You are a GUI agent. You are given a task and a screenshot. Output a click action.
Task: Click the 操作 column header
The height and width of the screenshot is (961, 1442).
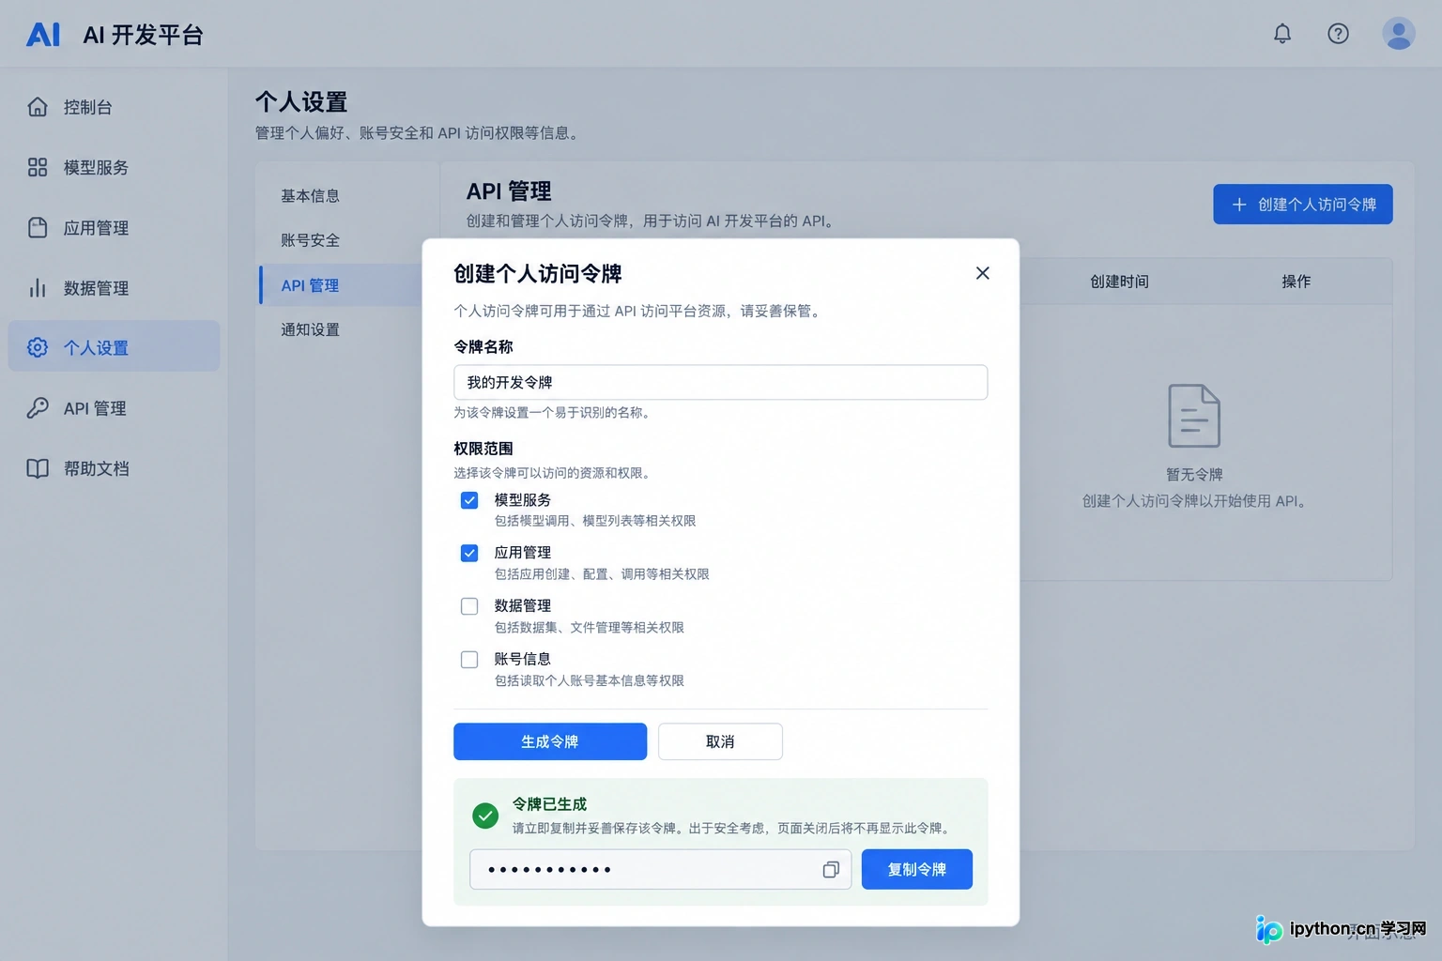pos(1296,282)
